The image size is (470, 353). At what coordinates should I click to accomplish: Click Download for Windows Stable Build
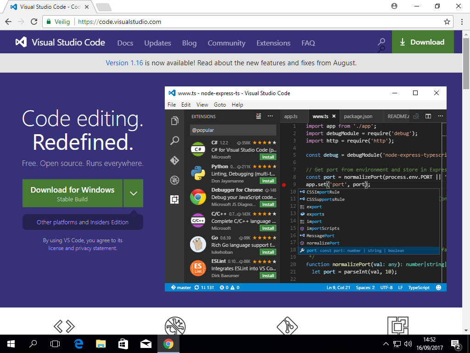coord(73,194)
